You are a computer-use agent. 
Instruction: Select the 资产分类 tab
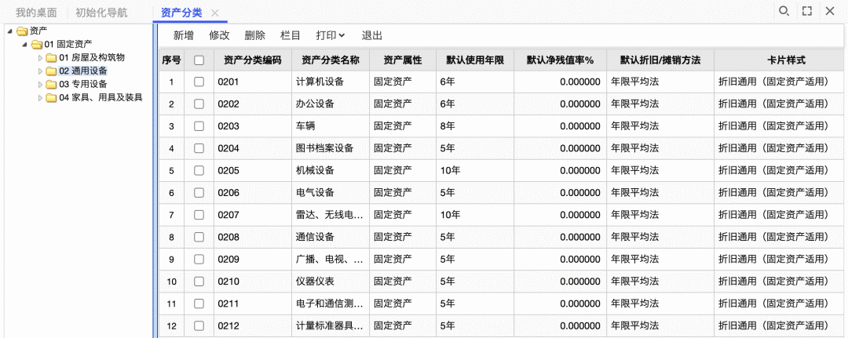point(181,12)
